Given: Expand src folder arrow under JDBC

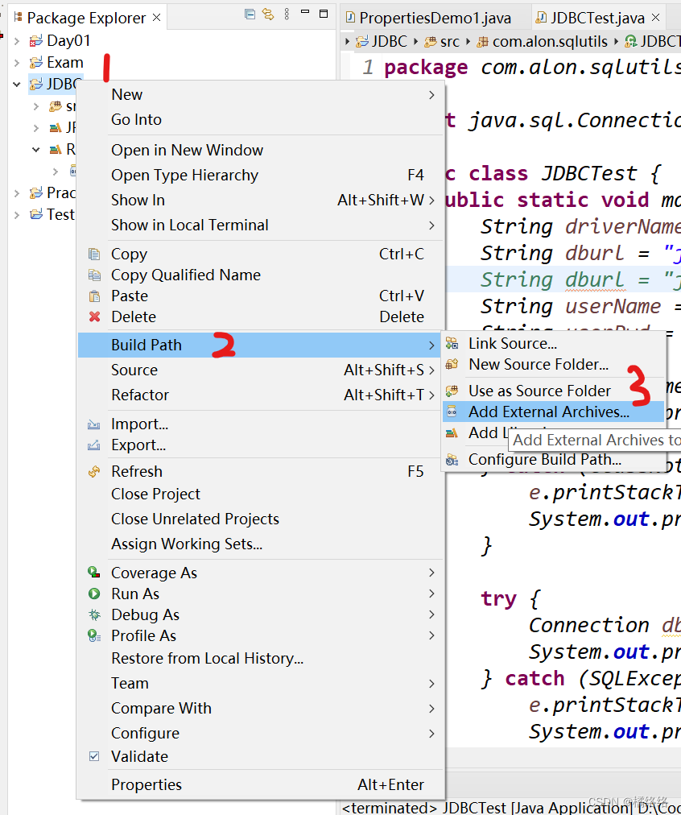Looking at the screenshot, I should tap(36, 106).
